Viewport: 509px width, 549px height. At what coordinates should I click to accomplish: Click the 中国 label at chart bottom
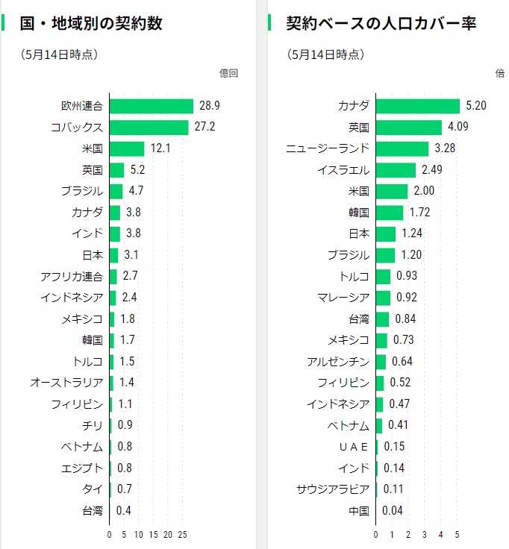[x=359, y=512]
